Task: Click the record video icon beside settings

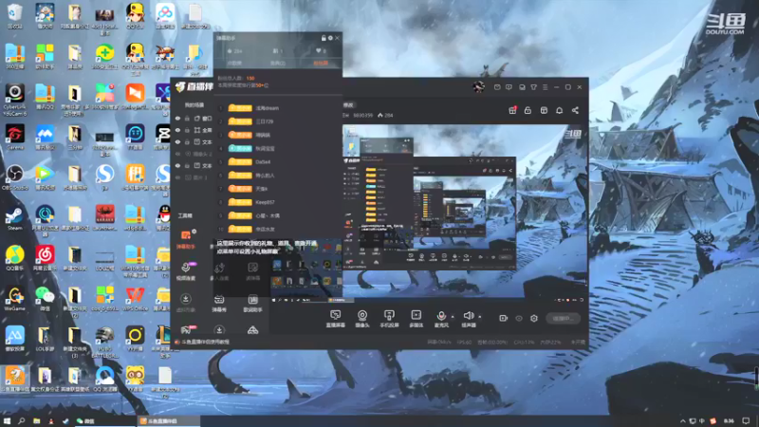Action: [504, 318]
